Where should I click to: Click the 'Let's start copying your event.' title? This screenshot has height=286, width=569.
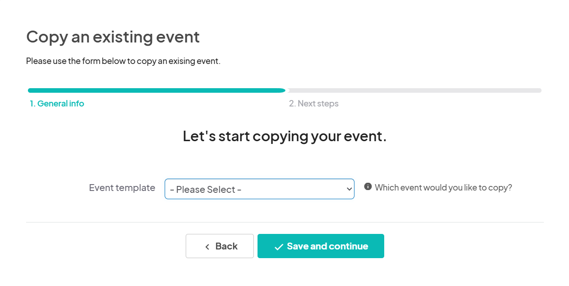(x=284, y=136)
